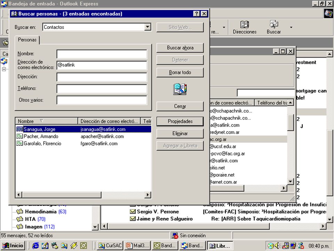The height and width of the screenshot is (251, 334).
Task: Launch Internet Explorer from Quick Launch
Action: pyautogui.click(x=35, y=246)
